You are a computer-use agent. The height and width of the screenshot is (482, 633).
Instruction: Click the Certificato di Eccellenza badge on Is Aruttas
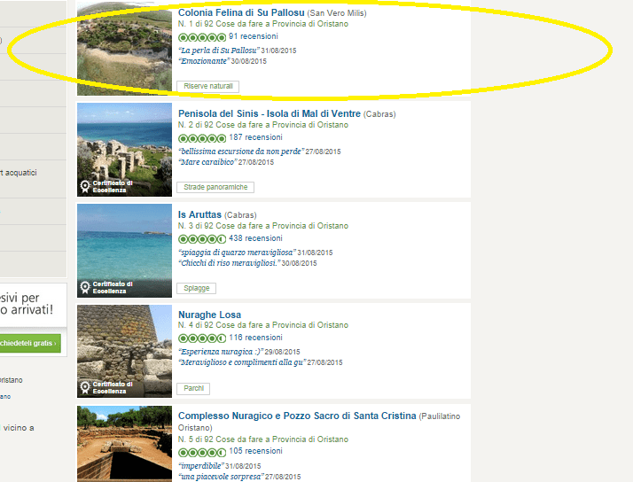pyautogui.click(x=106, y=288)
